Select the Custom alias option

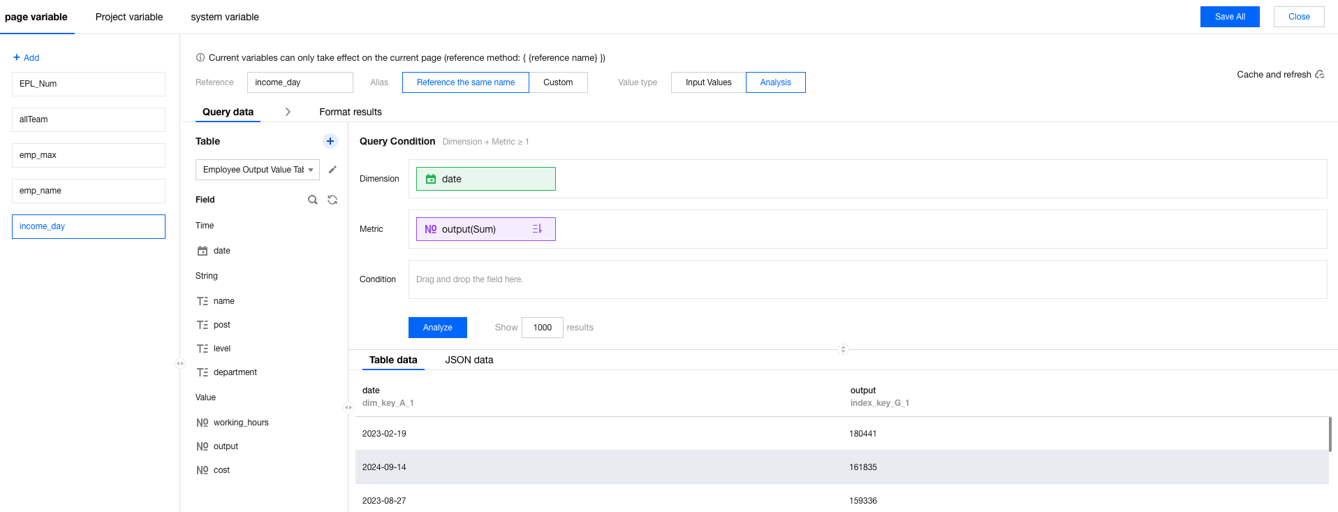coord(558,82)
